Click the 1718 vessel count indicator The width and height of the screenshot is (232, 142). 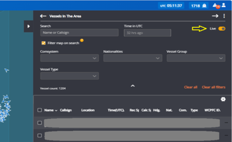pos(199,6)
